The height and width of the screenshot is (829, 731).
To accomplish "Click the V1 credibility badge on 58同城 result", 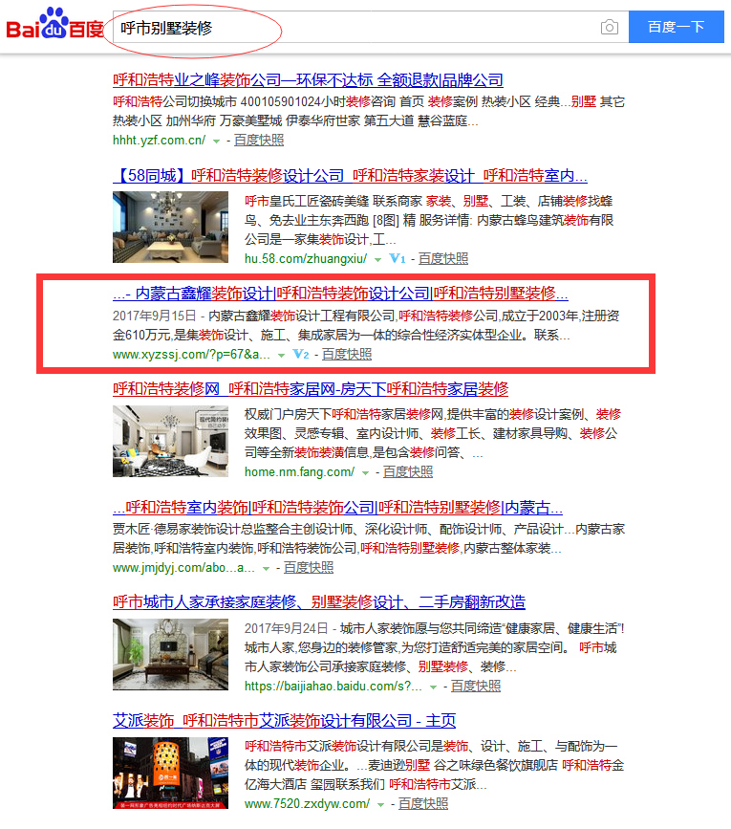I will click(x=398, y=259).
